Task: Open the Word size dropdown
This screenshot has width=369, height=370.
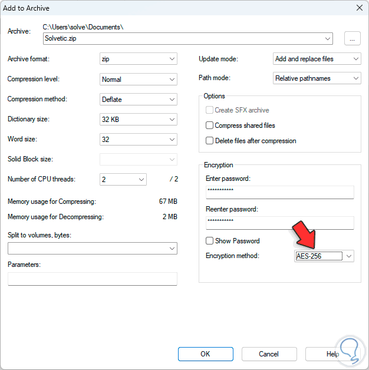Action: (x=139, y=139)
